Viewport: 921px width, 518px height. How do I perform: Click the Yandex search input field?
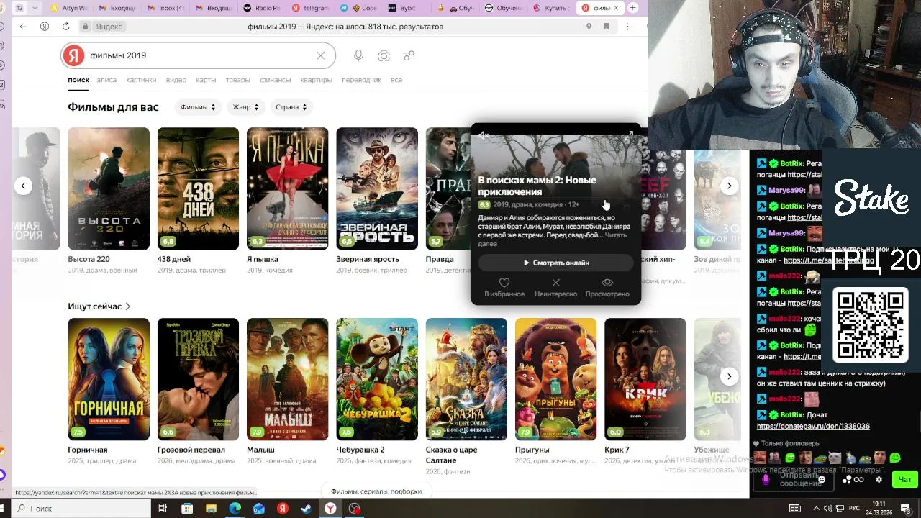point(198,55)
